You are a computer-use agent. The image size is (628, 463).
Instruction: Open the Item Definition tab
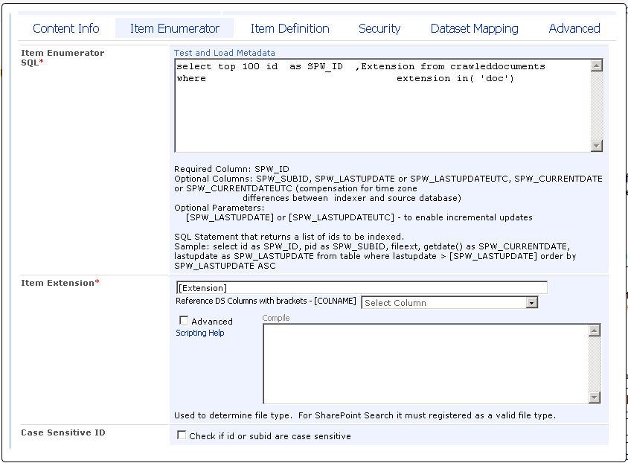pyautogui.click(x=289, y=28)
